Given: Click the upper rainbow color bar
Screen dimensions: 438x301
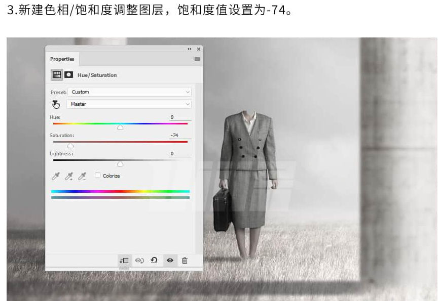Looking at the screenshot, I should (120, 191).
